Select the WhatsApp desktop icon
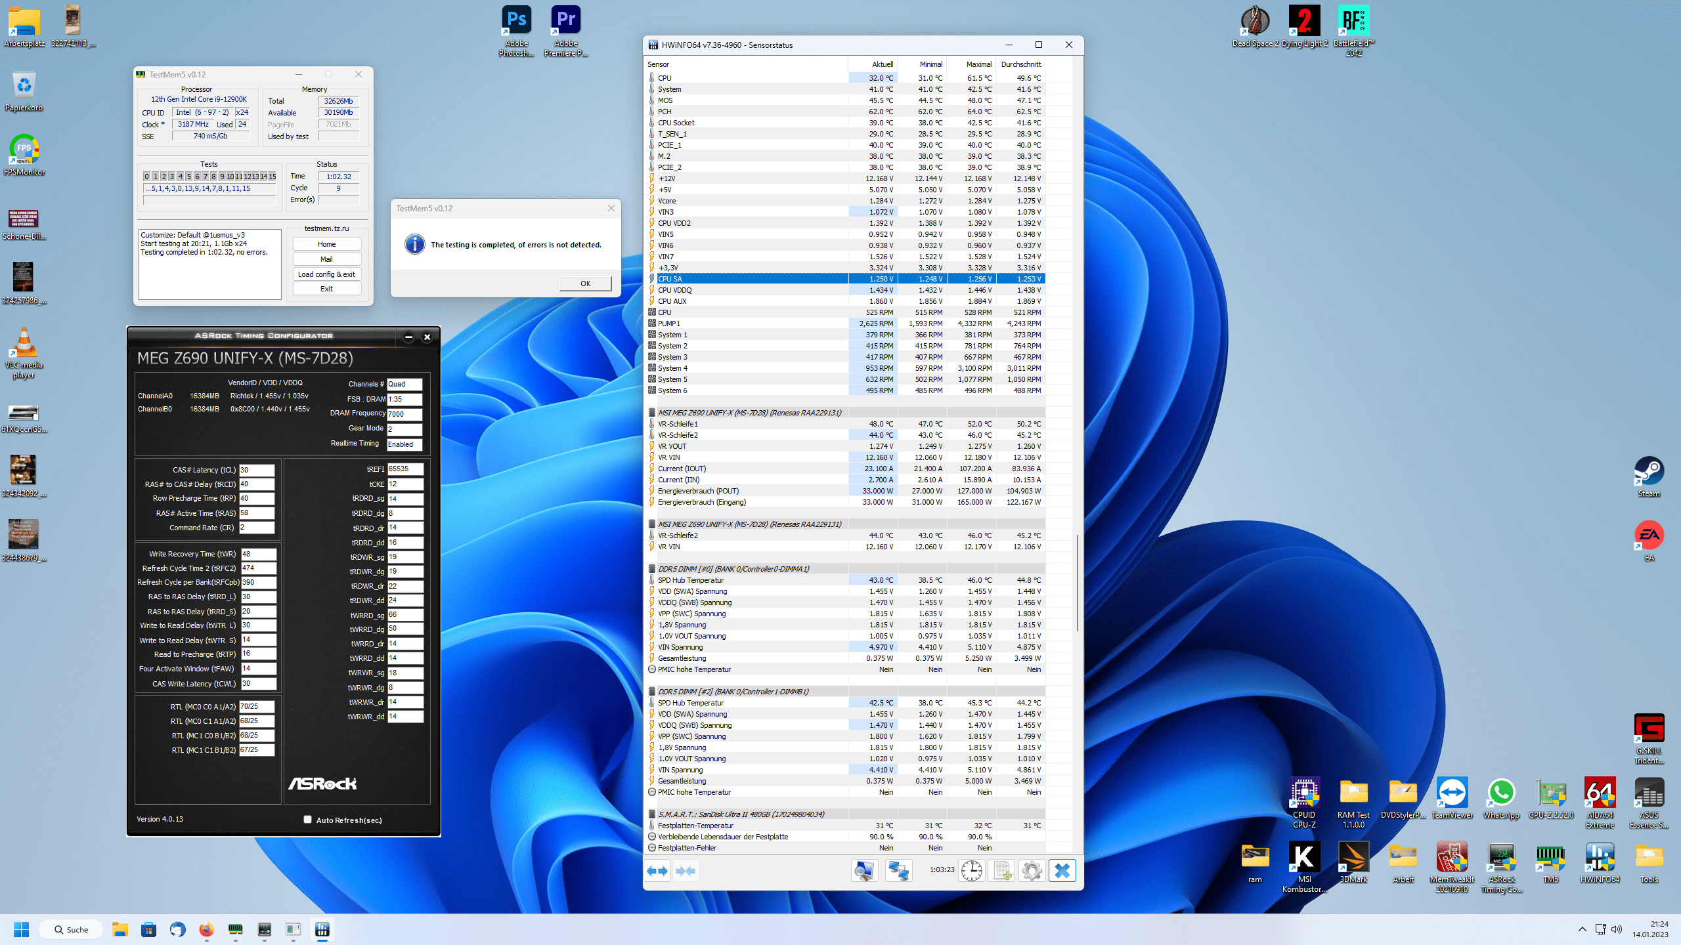The width and height of the screenshot is (1681, 945). coord(1501,799)
